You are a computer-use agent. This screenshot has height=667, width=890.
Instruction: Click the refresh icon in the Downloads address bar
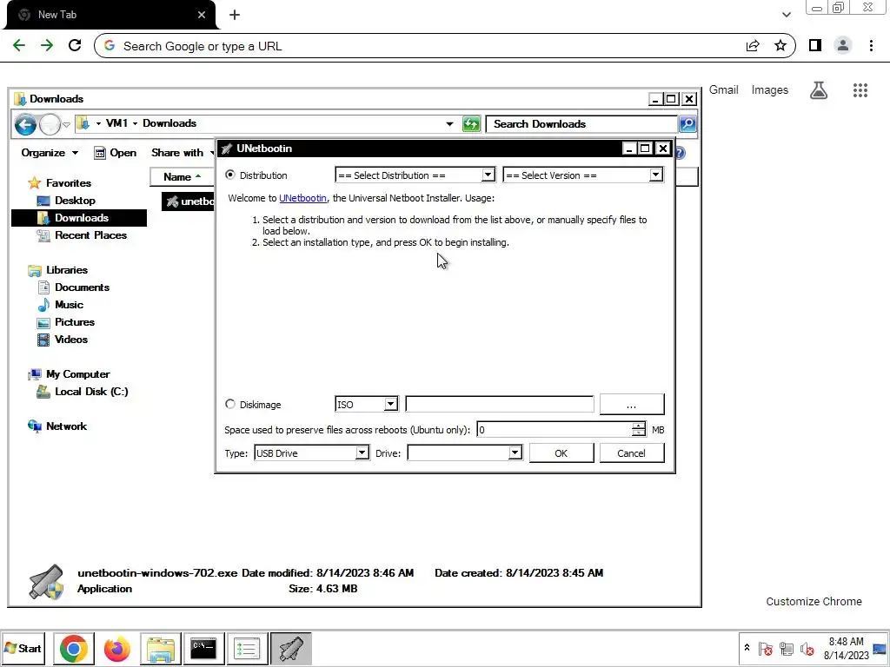pyautogui.click(x=471, y=123)
